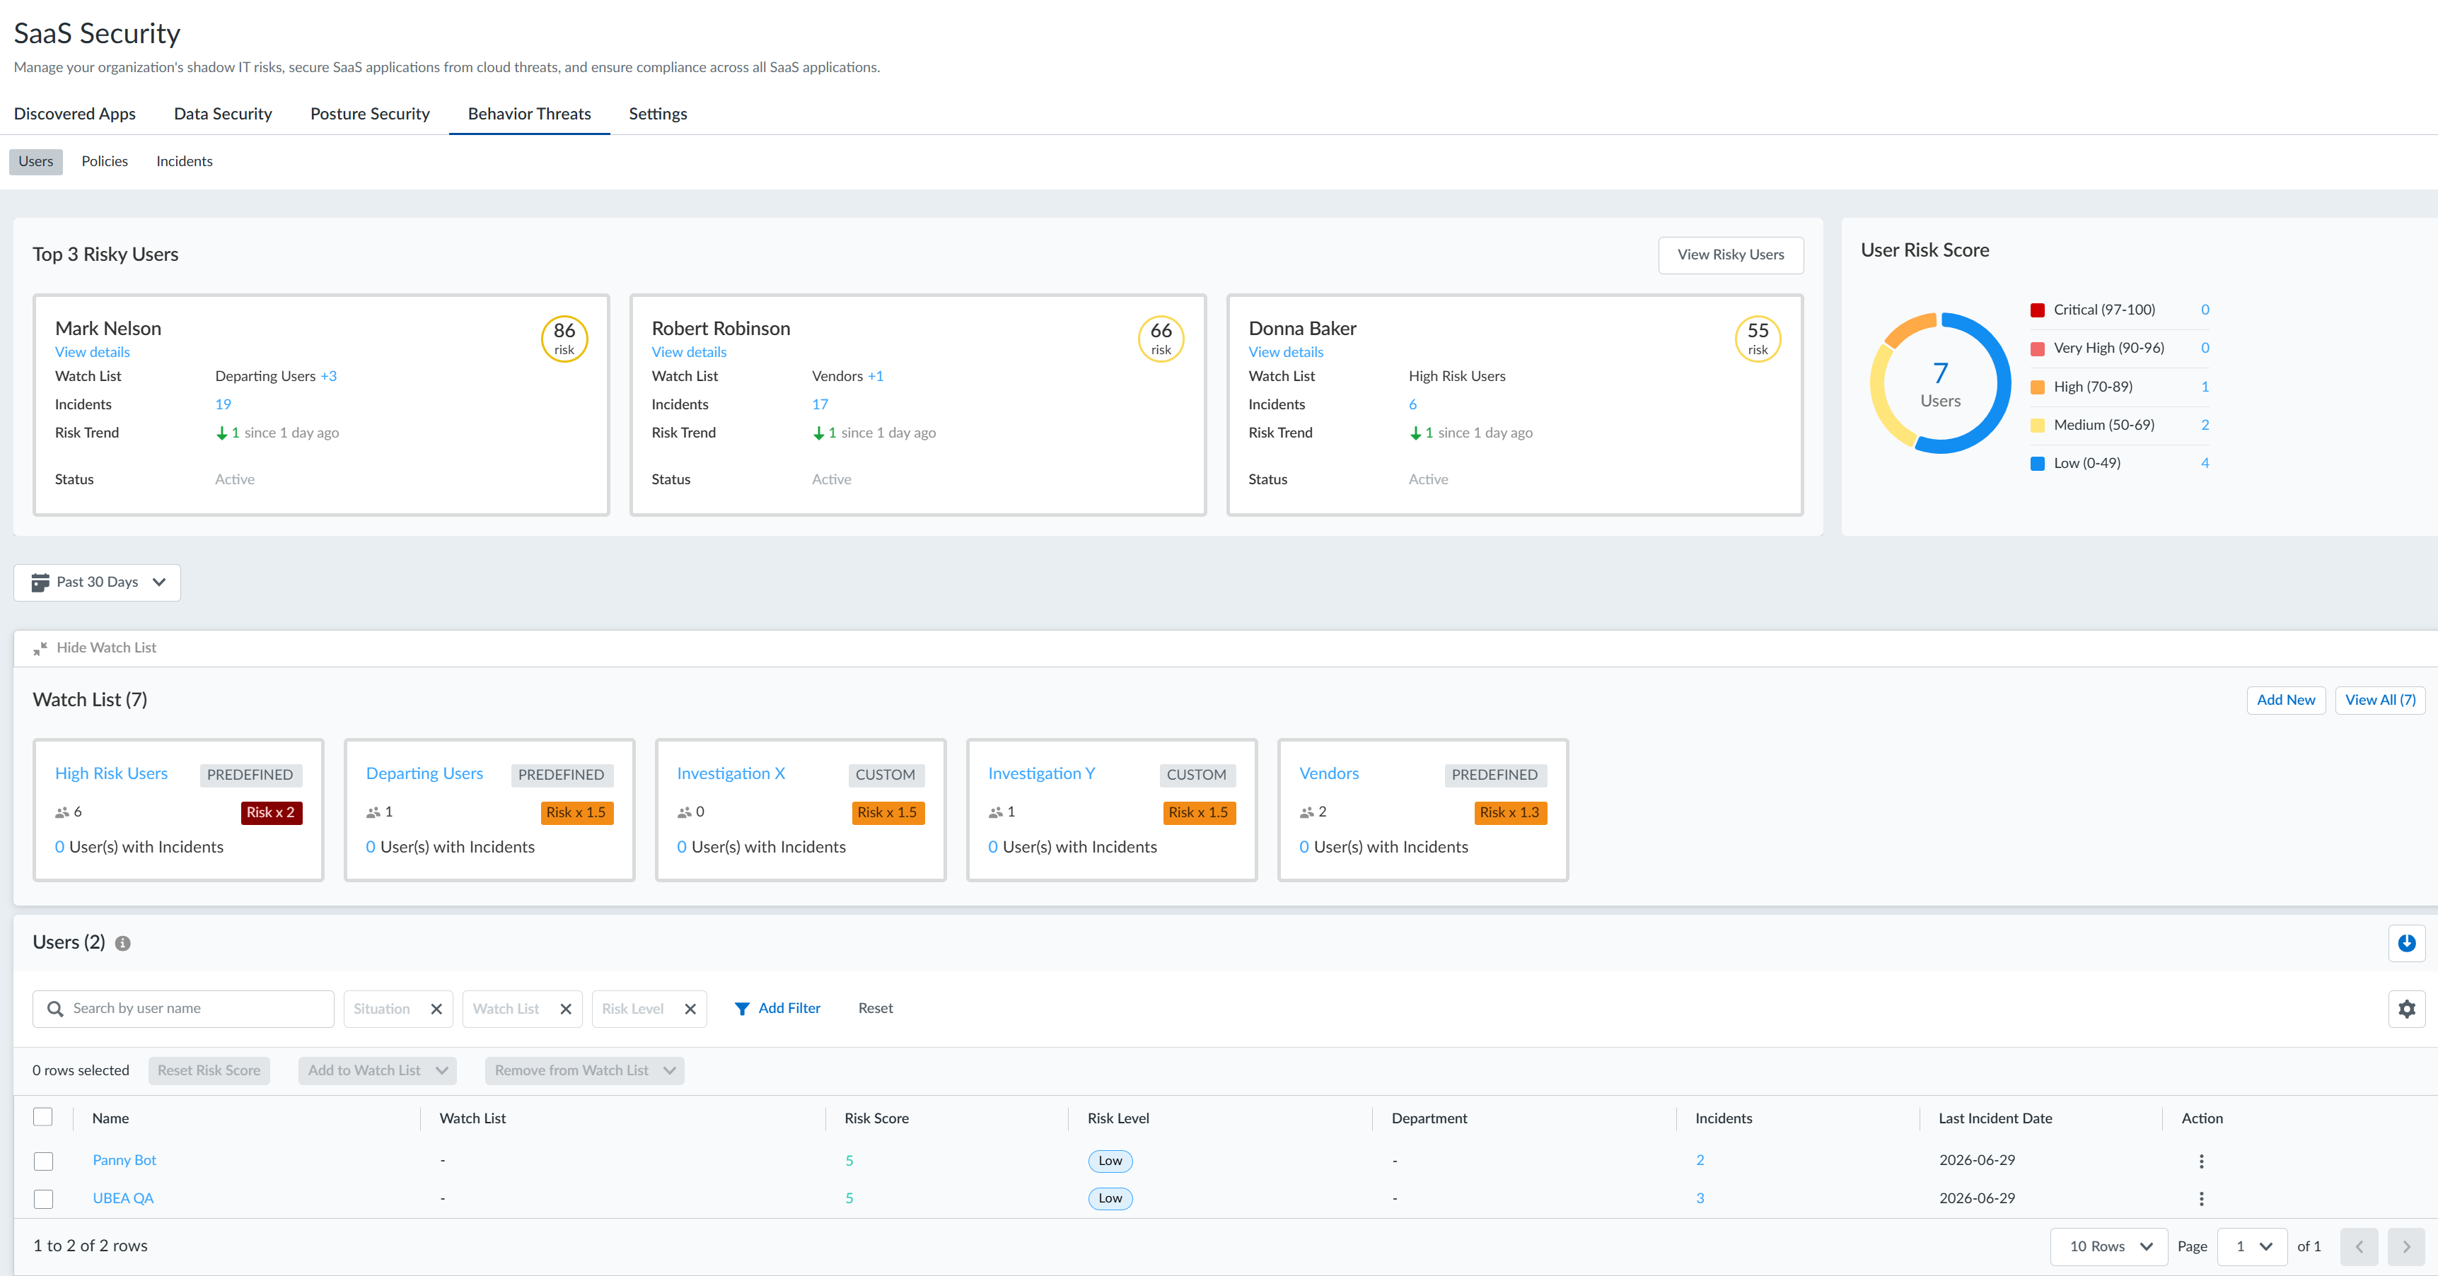This screenshot has width=2438, height=1276.
Task: Open table settings gear icon
Action: (x=2406, y=1009)
